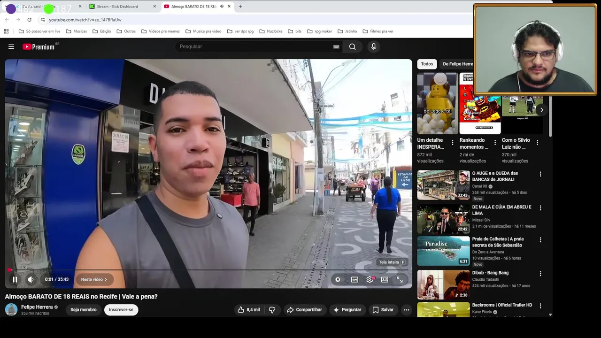Select the De Felipe Herrera filter chip
The width and height of the screenshot is (601, 338).
pyautogui.click(x=458, y=64)
